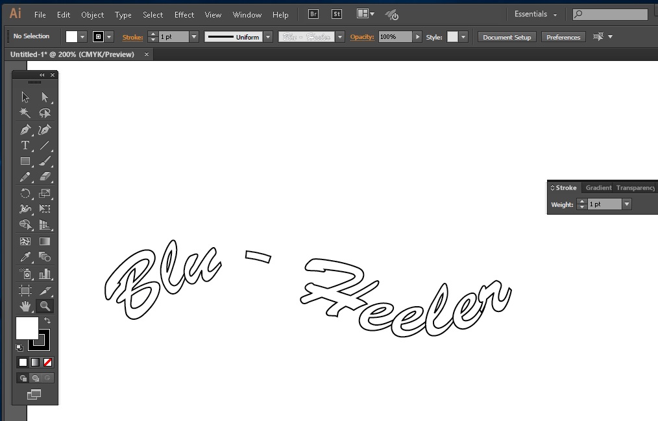Viewport: 658px width, 421px height.
Task: Switch to the Gradient panel tab
Action: point(598,187)
